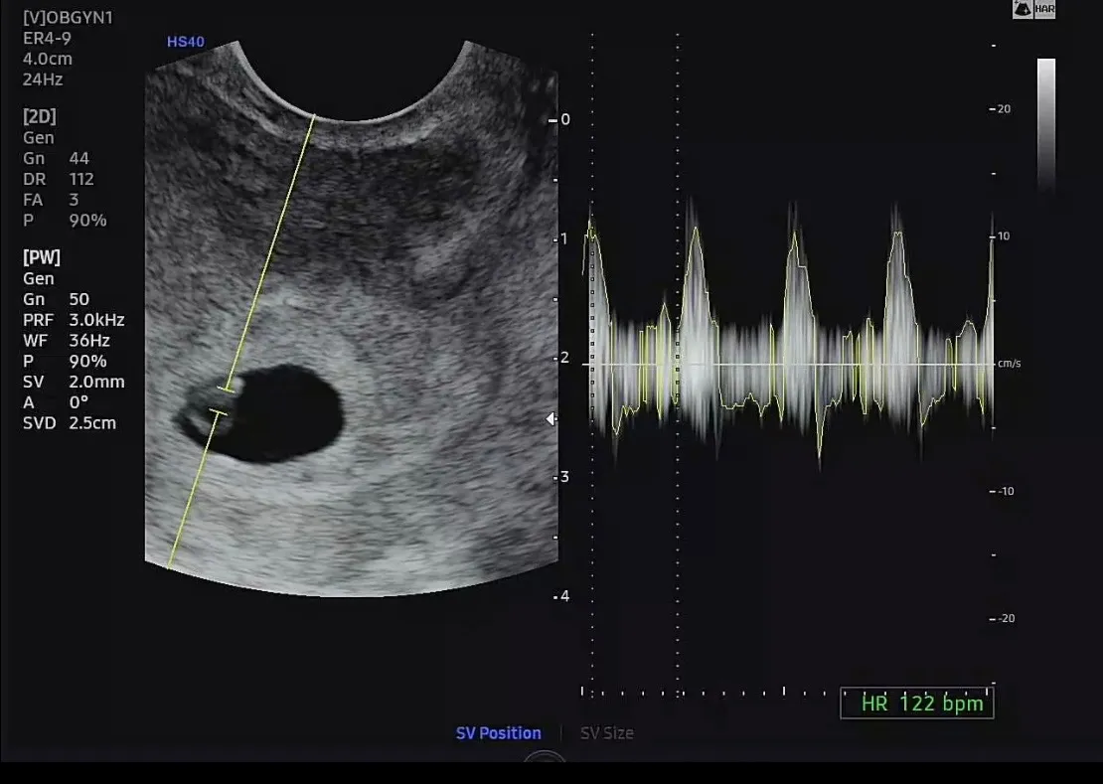This screenshot has width=1103, height=784.
Task: Click the ER4-9 probe name
Action: (x=47, y=38)
